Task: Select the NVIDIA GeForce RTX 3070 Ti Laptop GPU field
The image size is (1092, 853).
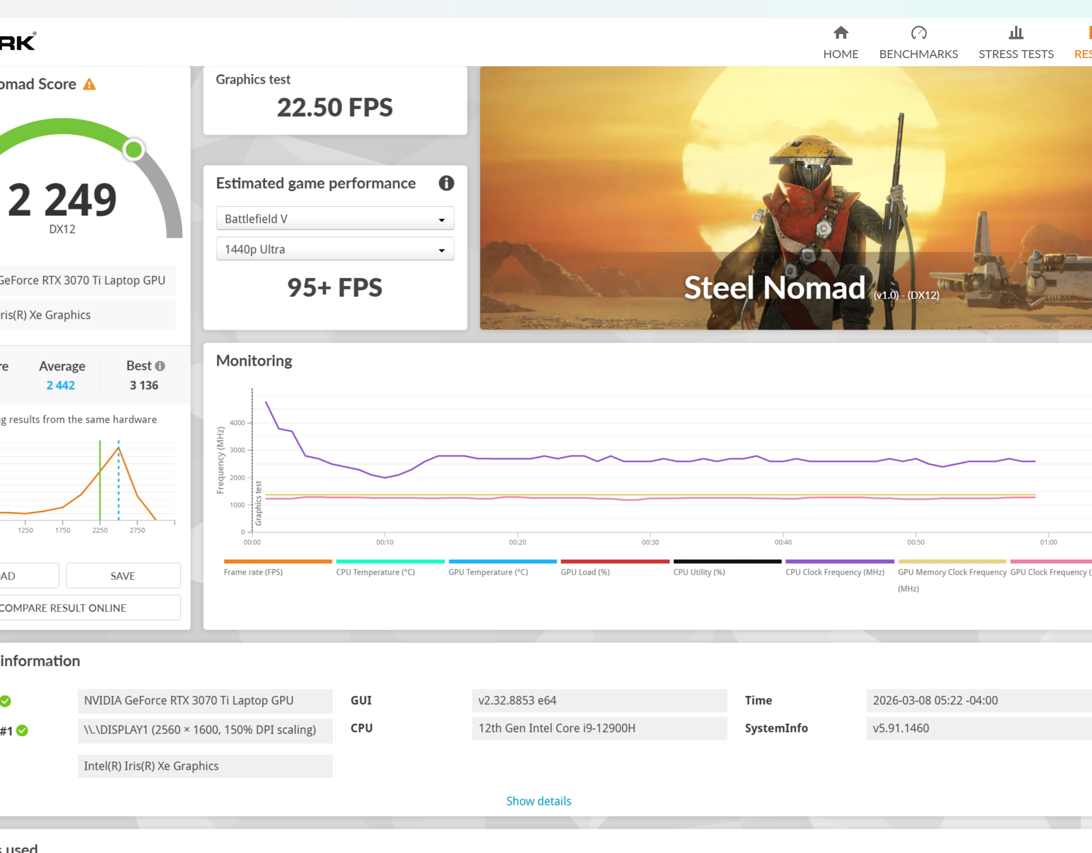Action: pyautogui.click(x=205, y=701)
